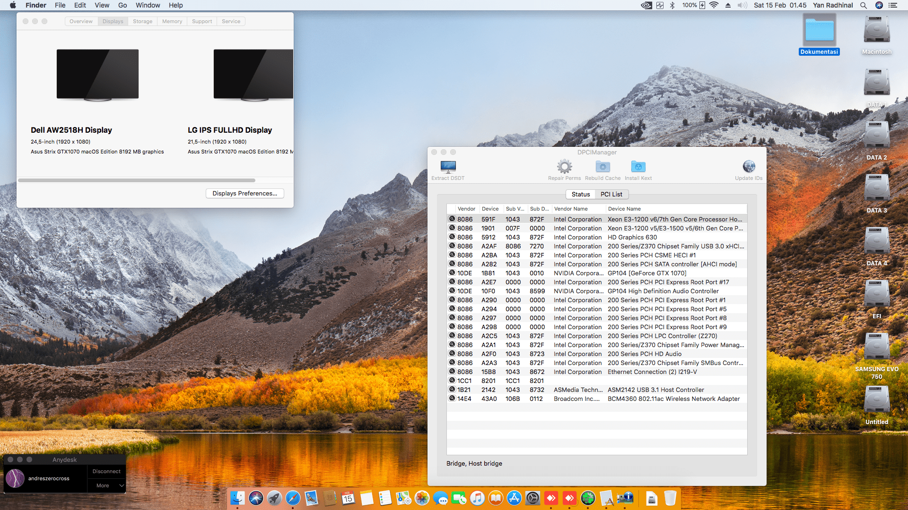Click the Repair Perms gear icon
908x510 pixels.
point(564,167)
